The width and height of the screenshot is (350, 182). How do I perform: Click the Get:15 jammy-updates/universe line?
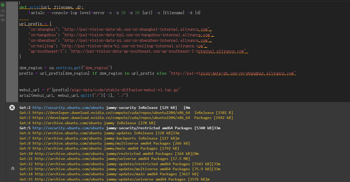pos(114,179)
